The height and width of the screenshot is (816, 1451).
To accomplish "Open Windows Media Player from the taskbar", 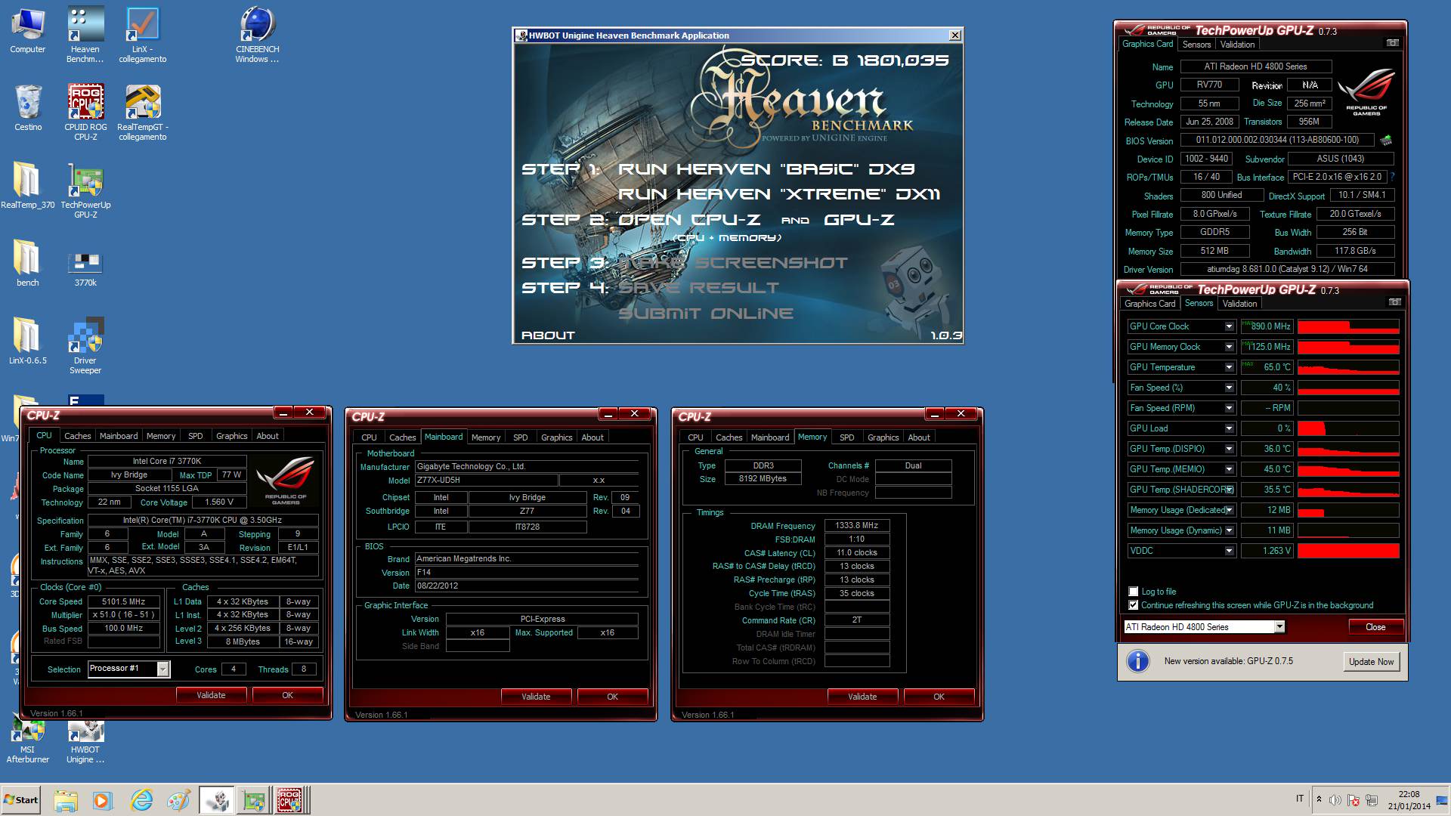I will click(103, 799).
